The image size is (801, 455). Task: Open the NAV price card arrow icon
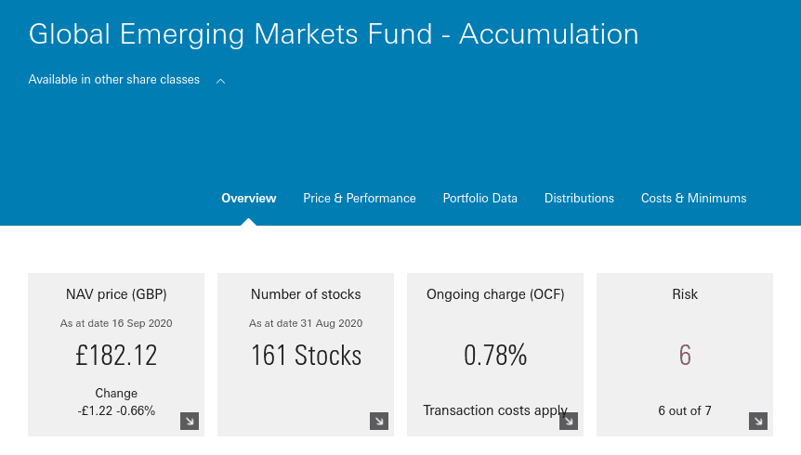coord(190,422)
